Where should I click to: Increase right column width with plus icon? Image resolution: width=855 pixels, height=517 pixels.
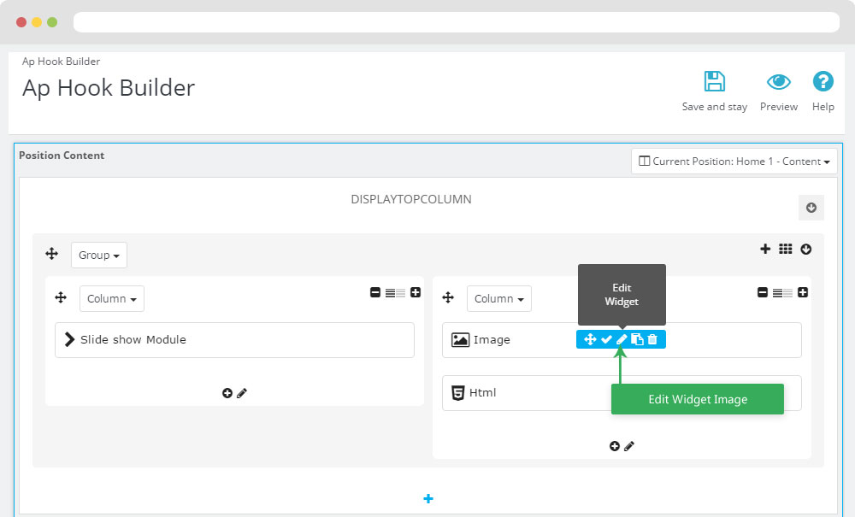[803, 292]
